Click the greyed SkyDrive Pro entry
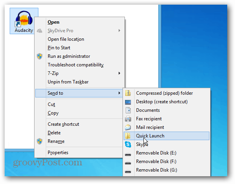235x184 pixels. coord(79,31)
